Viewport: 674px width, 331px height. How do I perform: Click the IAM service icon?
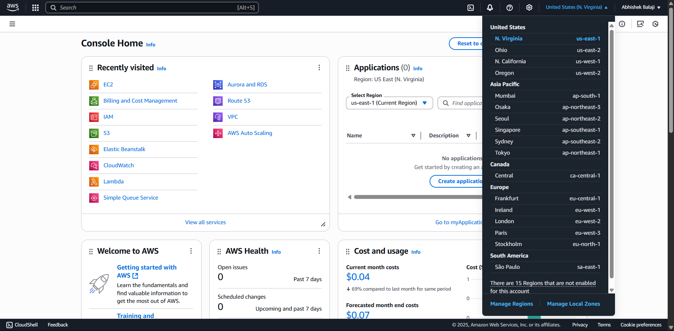coord(94,117)
